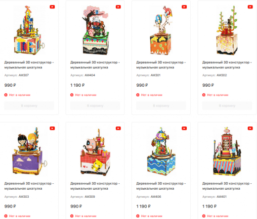Click the AM302 product title link

pos(227,65)
